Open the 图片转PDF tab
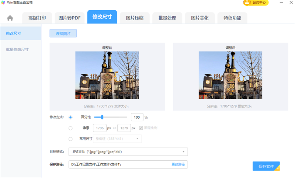The width and height of the screenshot is (295, 178). pos(70,18)
